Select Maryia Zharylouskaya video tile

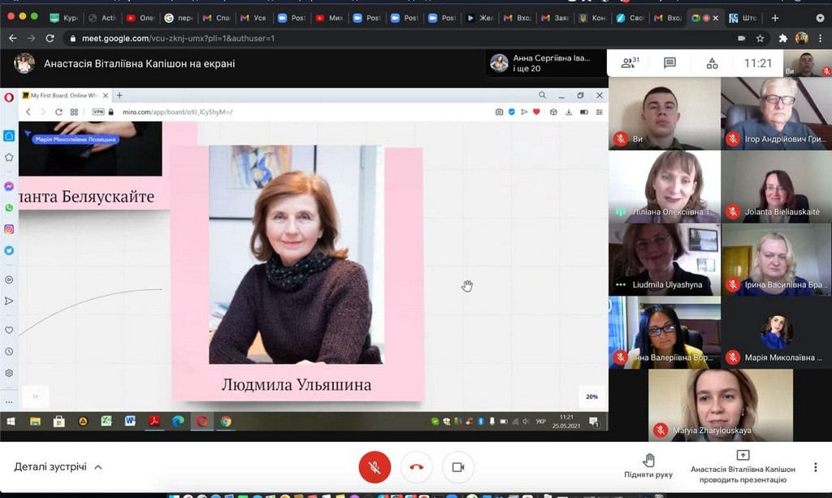click(x=720, y=405)
